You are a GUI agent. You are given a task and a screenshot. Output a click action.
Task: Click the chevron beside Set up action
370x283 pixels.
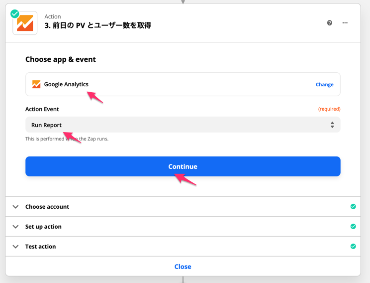[15, 227]
